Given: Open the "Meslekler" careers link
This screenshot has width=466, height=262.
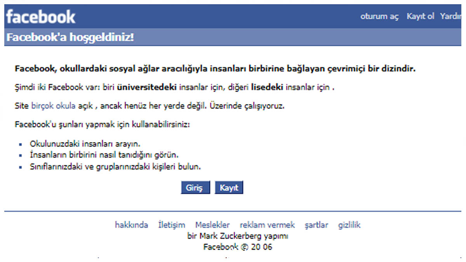Looking at the screenshot, I should pos(213,225).
